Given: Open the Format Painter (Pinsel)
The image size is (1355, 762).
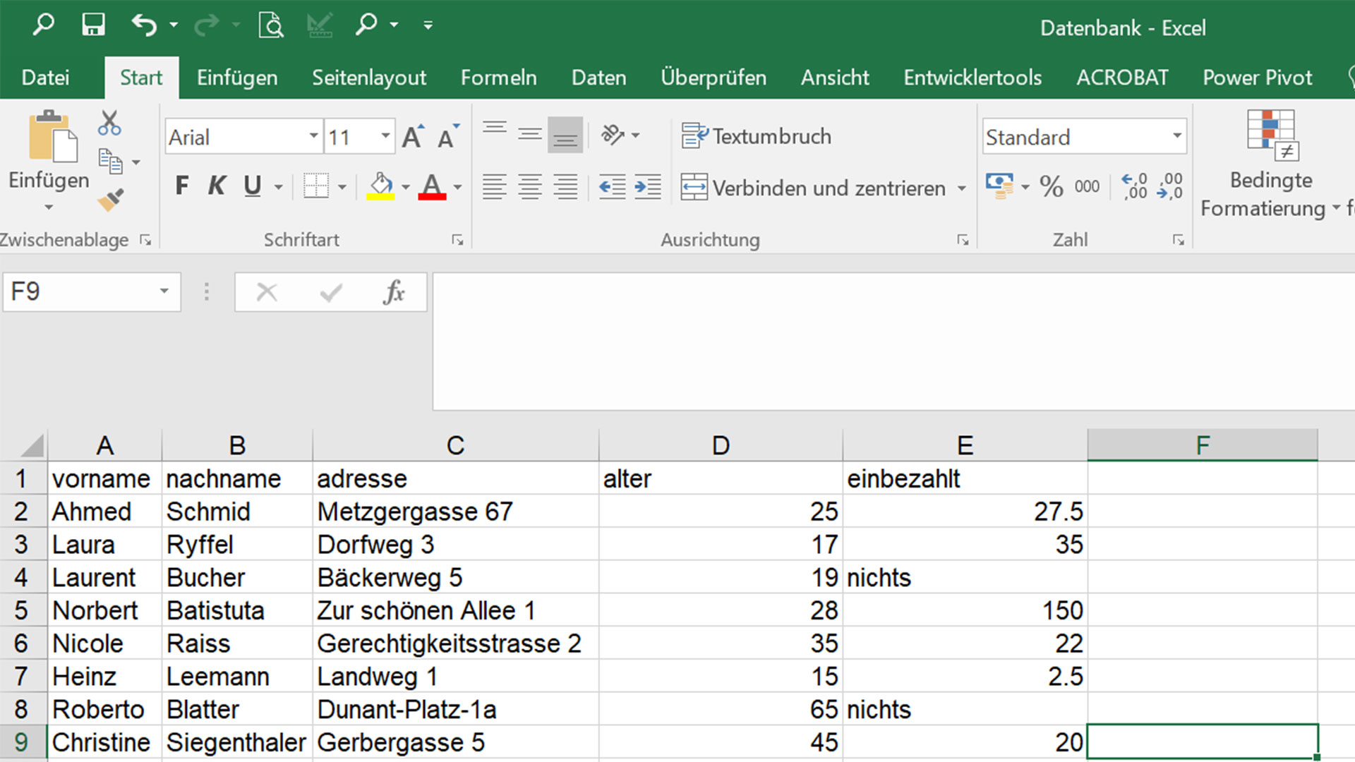Looking at the screenshot, I should 109,200.
